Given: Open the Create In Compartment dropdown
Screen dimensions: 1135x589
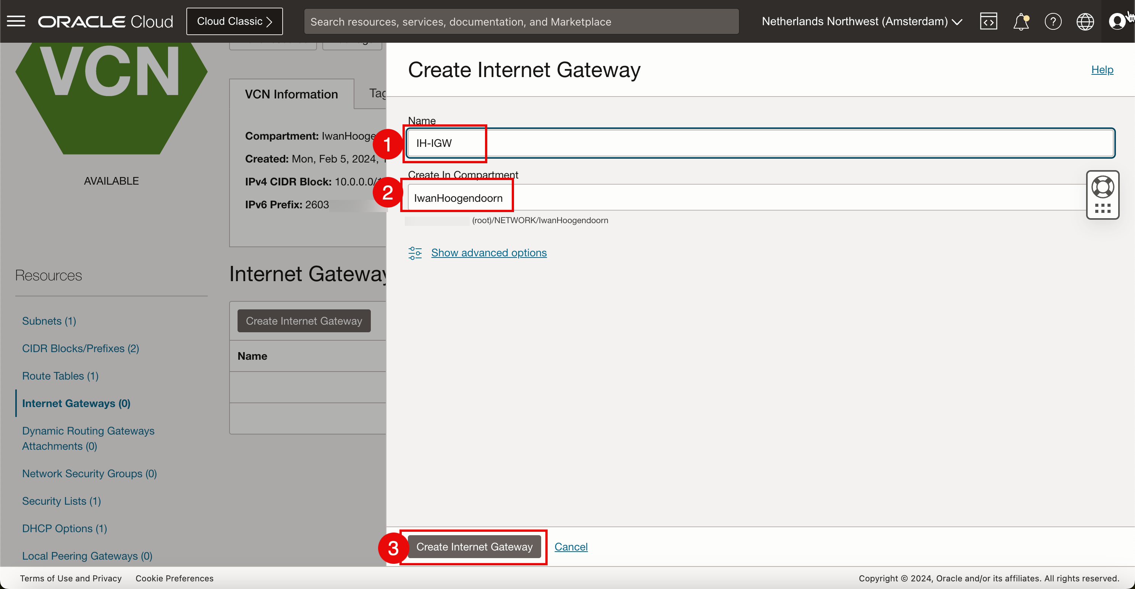Looking at the screenshot, I should tap(745, 198).
